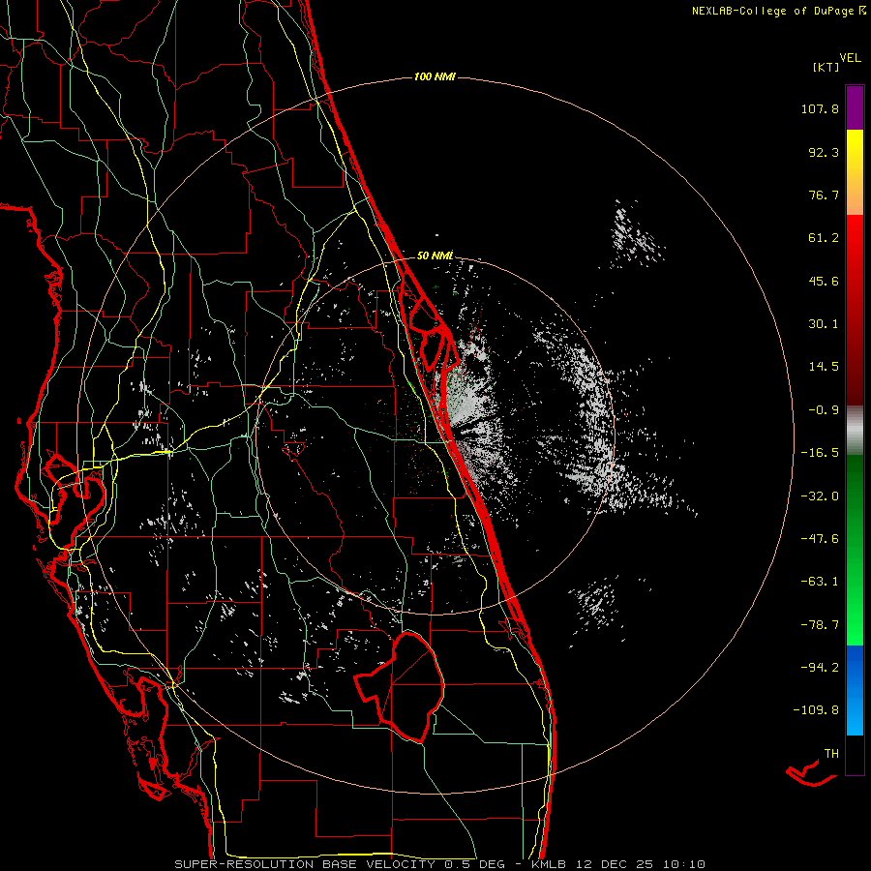
Task: Click SUPER-RESOLUTION BASE VELOCITY caption text
Action: coord(305,864)
